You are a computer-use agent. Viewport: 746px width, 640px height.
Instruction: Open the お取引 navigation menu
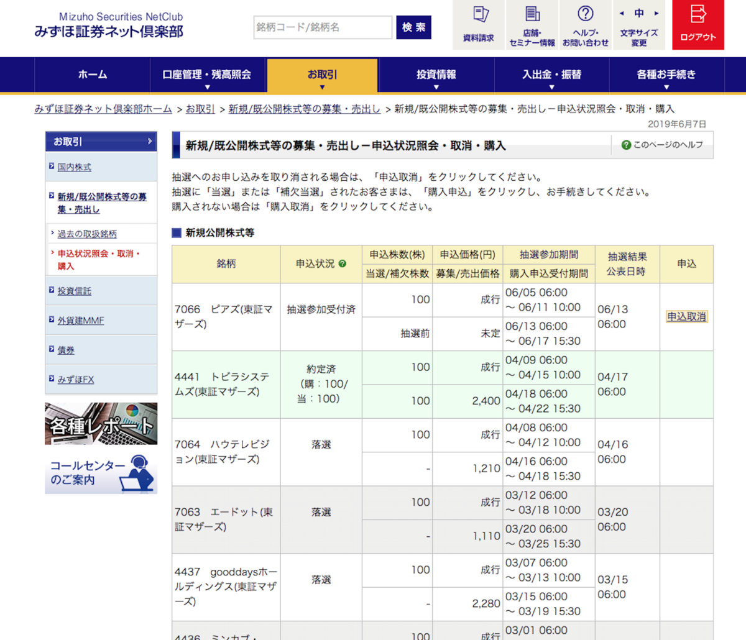coord(322,75)
